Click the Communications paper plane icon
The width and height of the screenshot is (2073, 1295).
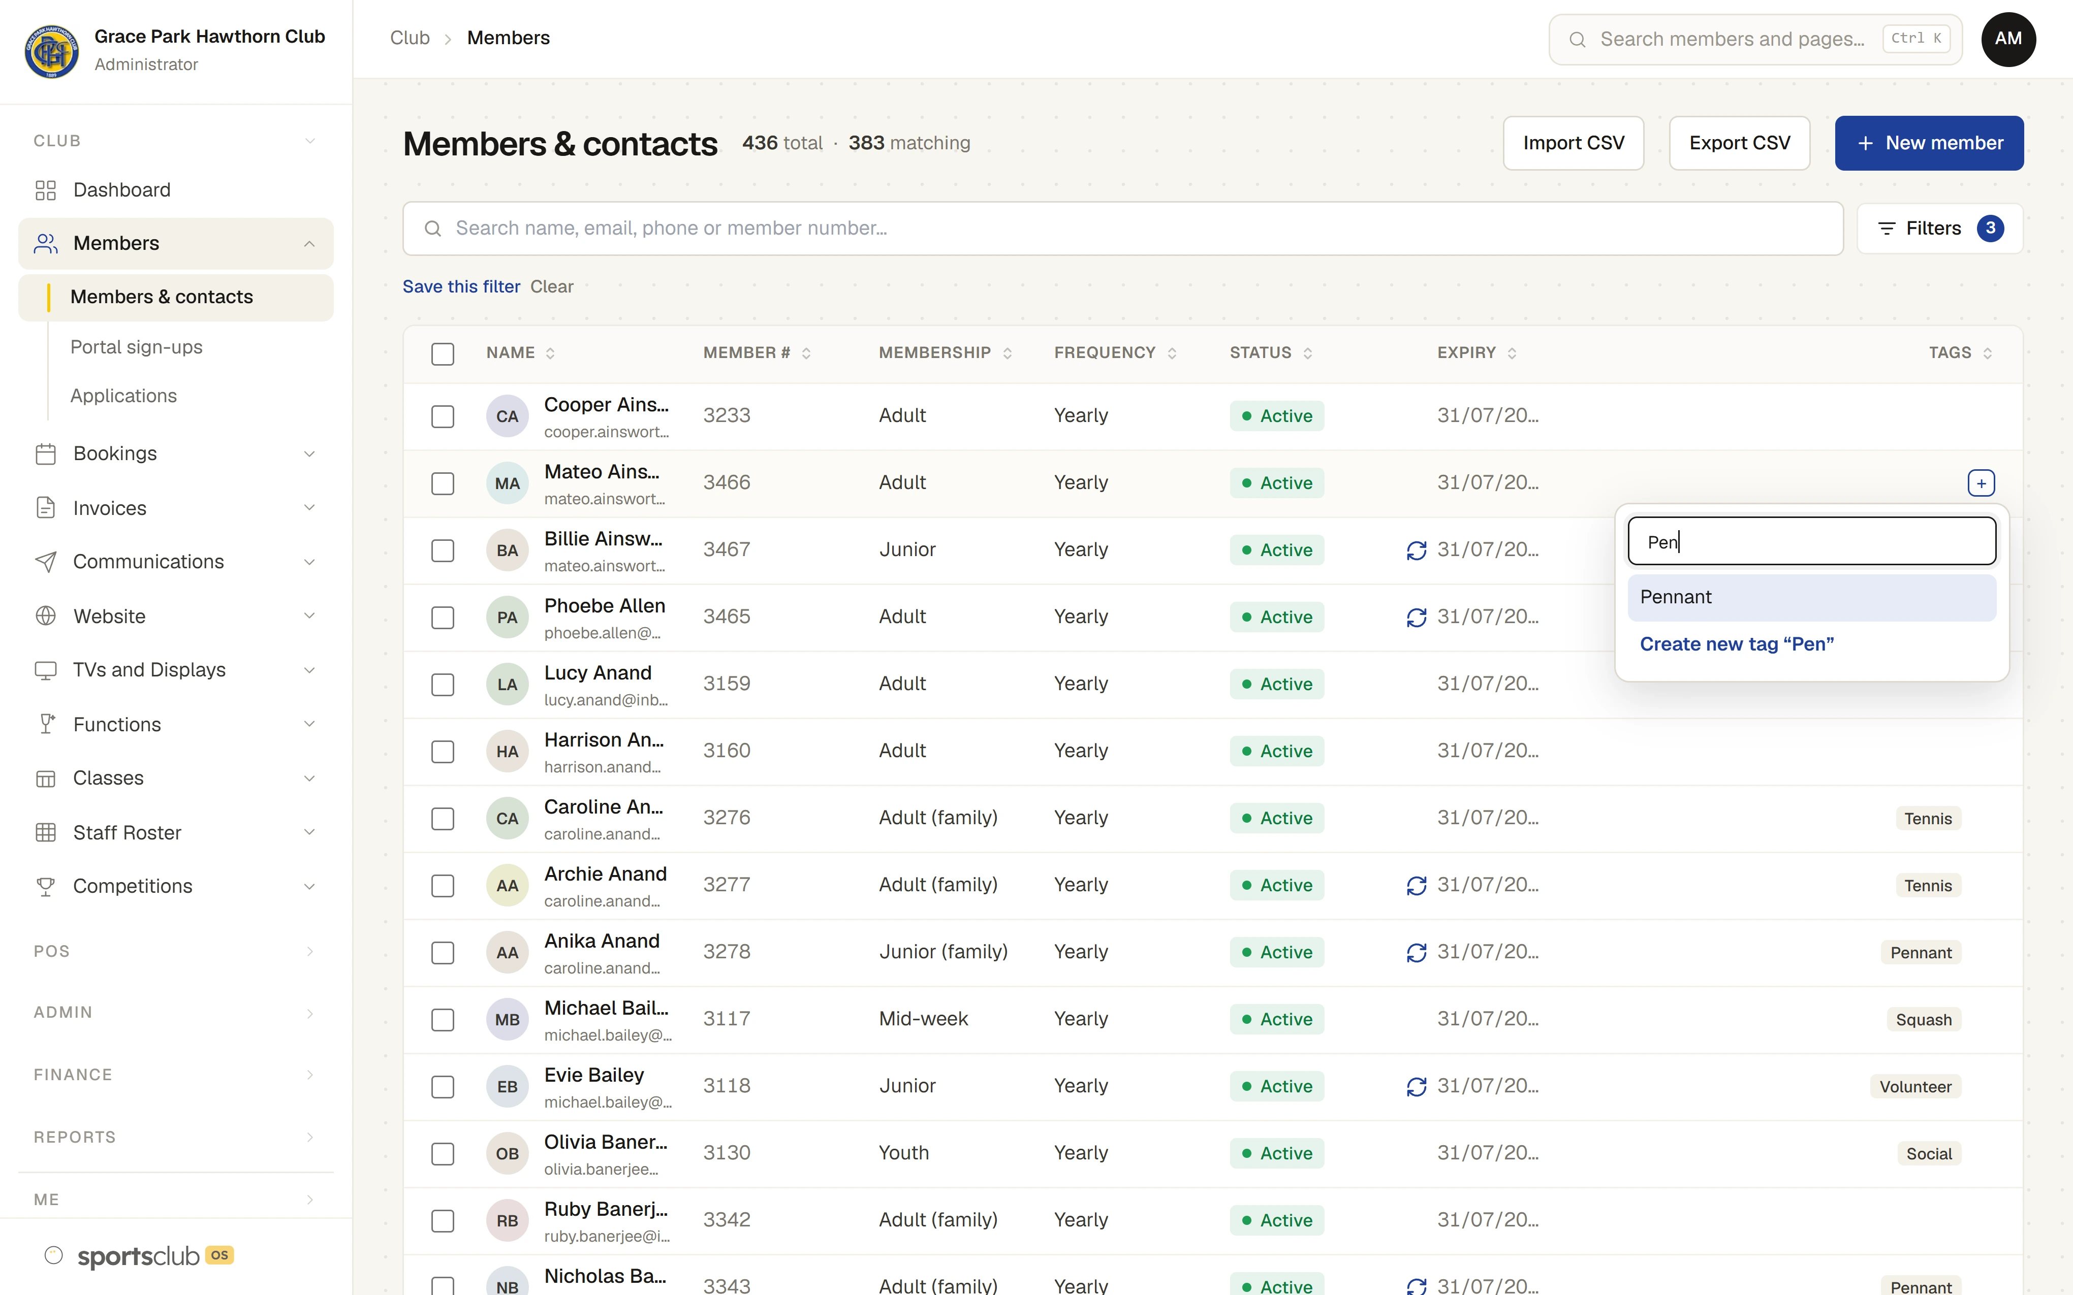coord(45,562)
